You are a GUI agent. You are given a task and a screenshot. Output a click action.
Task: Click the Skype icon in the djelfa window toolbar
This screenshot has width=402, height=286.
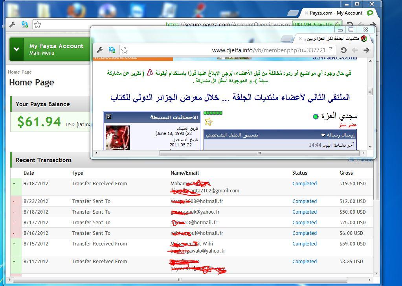[x=112, y=50]
